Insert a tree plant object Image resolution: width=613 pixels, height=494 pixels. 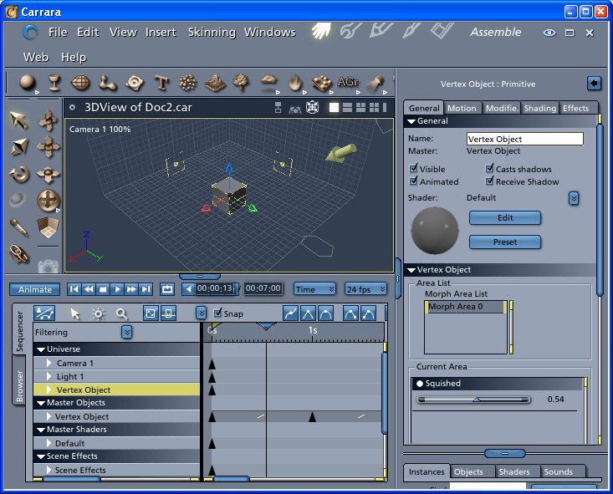coord(241,83)
